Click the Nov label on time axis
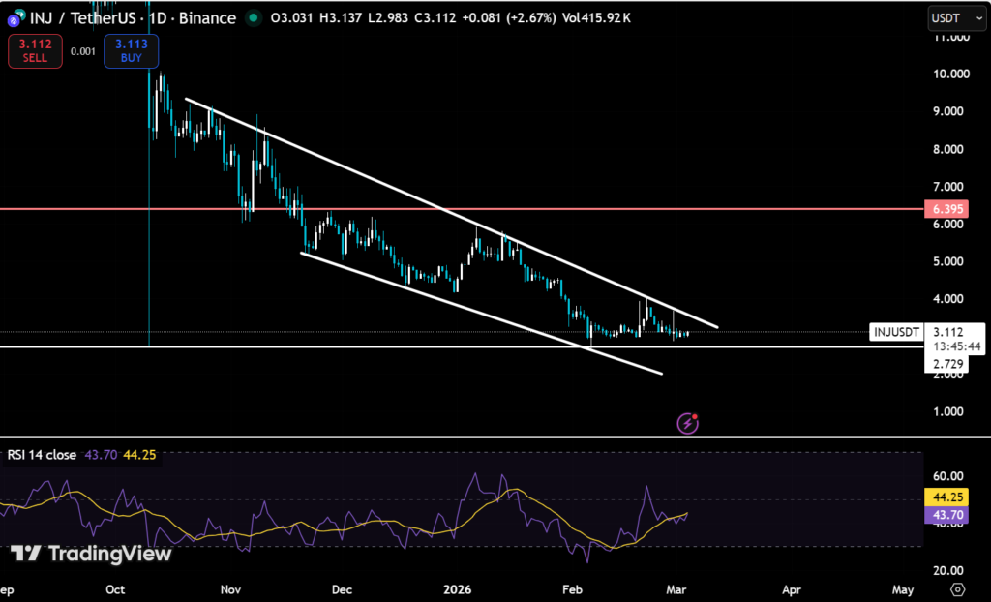Image resolution: width=991 pixels, height=602 pixels. [x=229, y=588]
